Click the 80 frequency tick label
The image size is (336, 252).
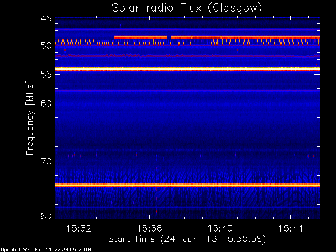click(x=46, y=216)
